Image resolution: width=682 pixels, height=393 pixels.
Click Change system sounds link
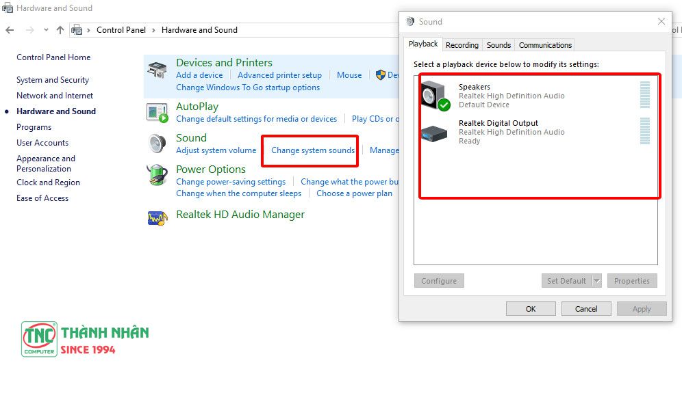click(x=313, y=150)
